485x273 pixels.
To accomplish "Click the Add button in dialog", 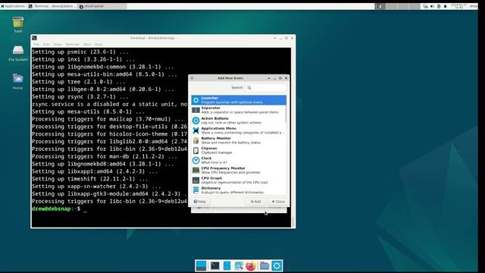I will pos(255,202).
